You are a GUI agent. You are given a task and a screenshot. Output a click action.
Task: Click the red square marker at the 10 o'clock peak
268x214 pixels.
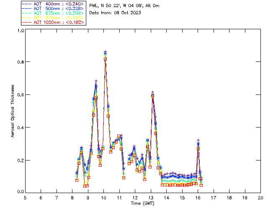106,59
